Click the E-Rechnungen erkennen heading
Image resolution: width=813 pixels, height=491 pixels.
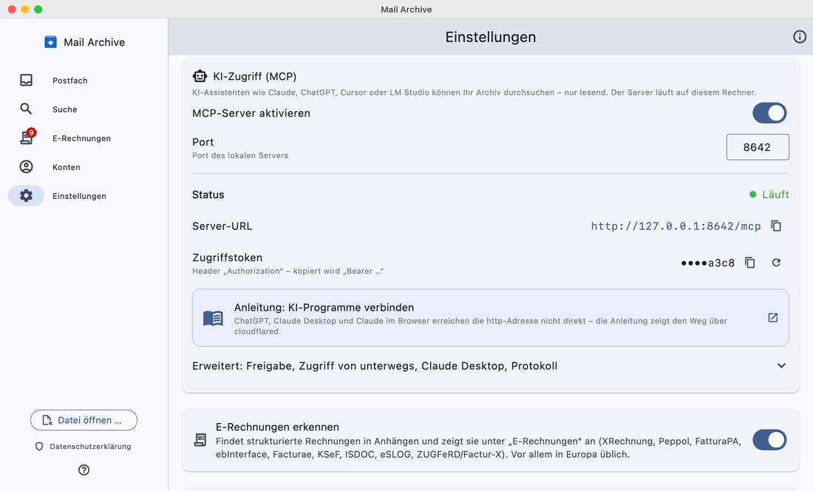tap(277, 427)
